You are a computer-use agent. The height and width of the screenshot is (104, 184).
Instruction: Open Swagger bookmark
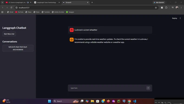70,12
